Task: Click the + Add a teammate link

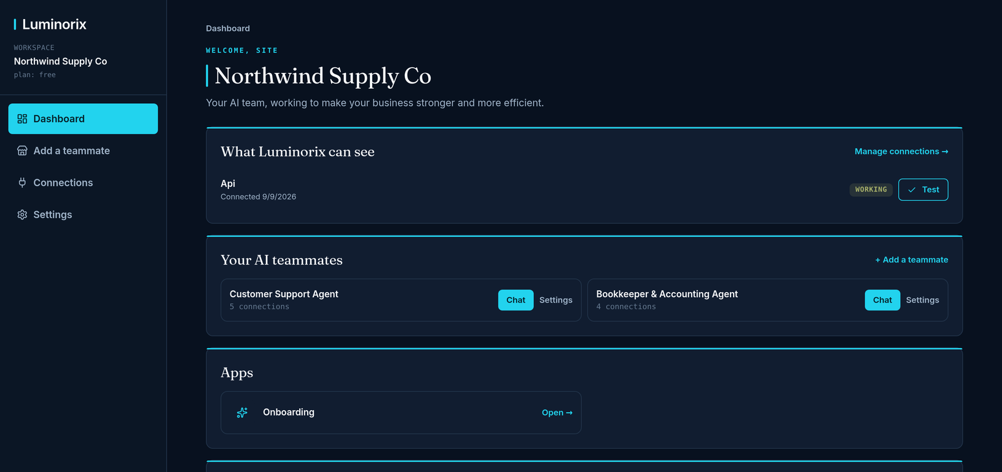Action: (x=912, y=260)
